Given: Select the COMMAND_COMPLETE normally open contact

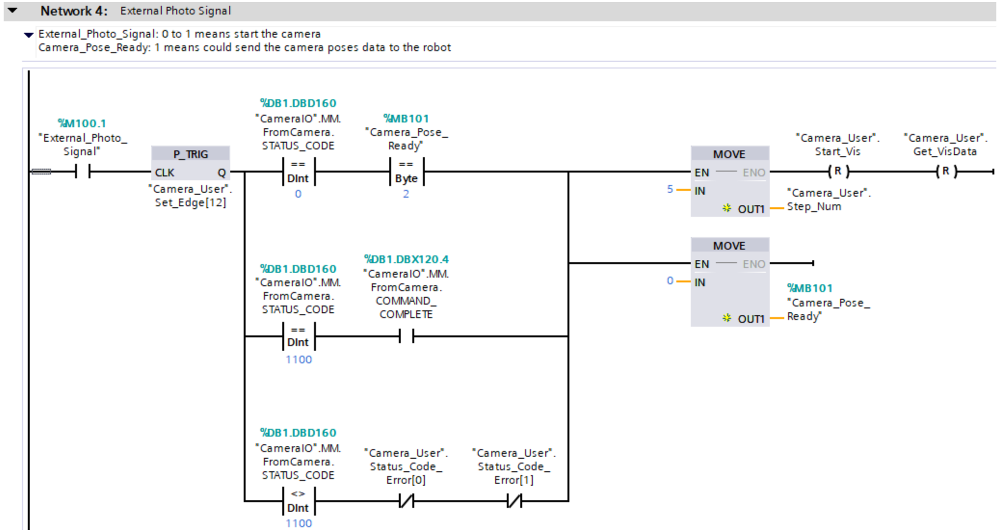Looking at the screenshot, I should tap(406, 336).
